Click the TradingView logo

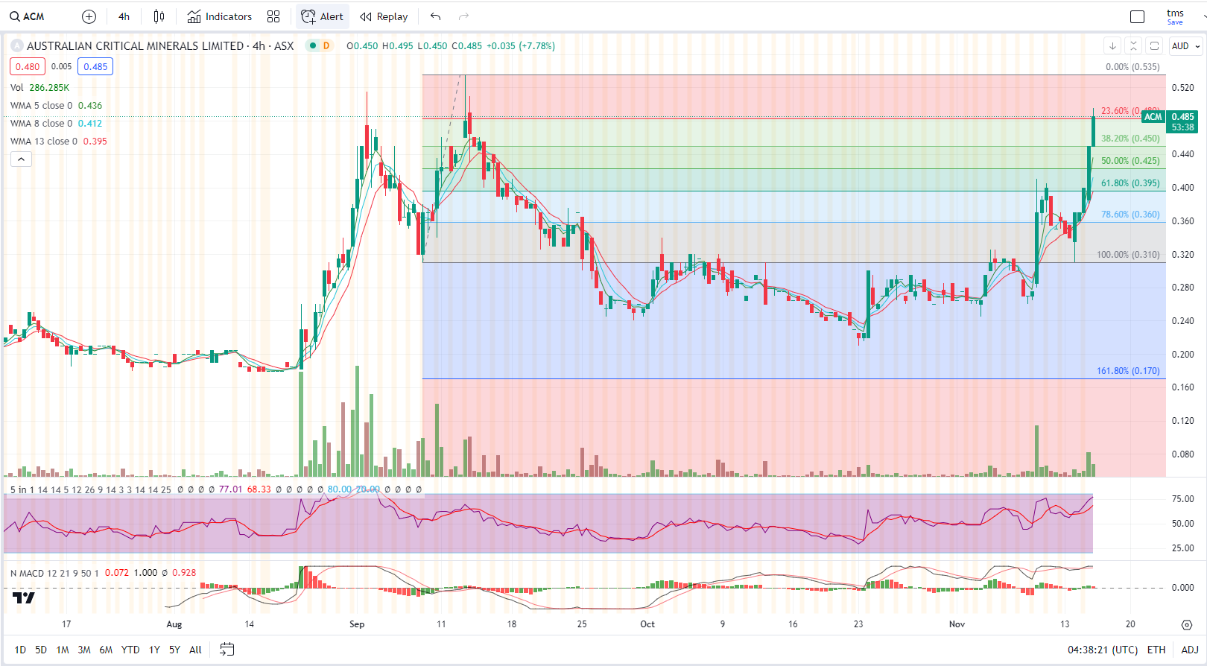pyautogui.click(x=24, y=597)
